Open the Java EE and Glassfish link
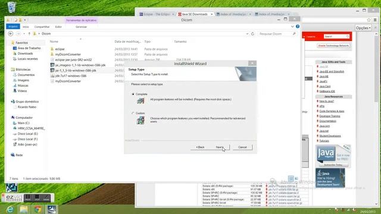Screen dimensions: 381x214 [x=332, y=71]
